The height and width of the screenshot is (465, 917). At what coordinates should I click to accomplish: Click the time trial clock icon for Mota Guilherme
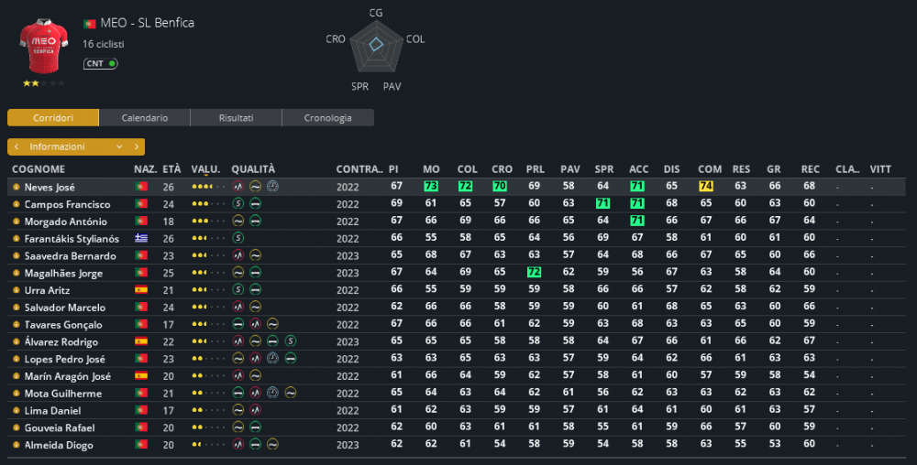pos(272,394)
